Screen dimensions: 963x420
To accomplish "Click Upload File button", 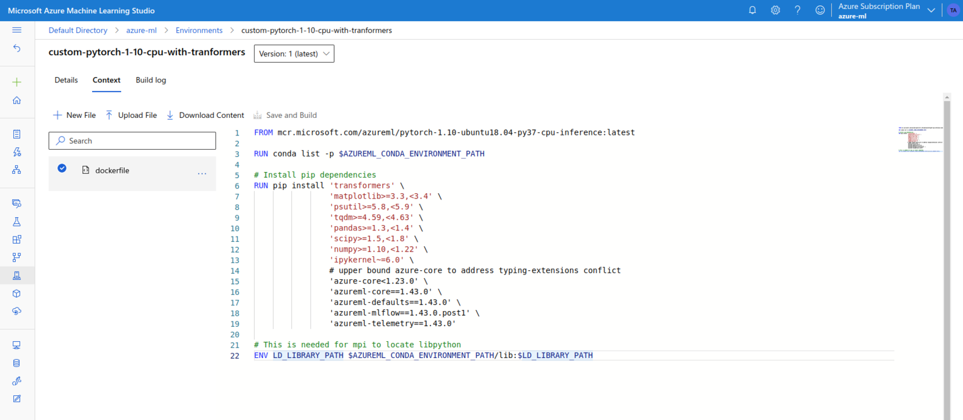I will pyautogui.click(x=131, y=115).
